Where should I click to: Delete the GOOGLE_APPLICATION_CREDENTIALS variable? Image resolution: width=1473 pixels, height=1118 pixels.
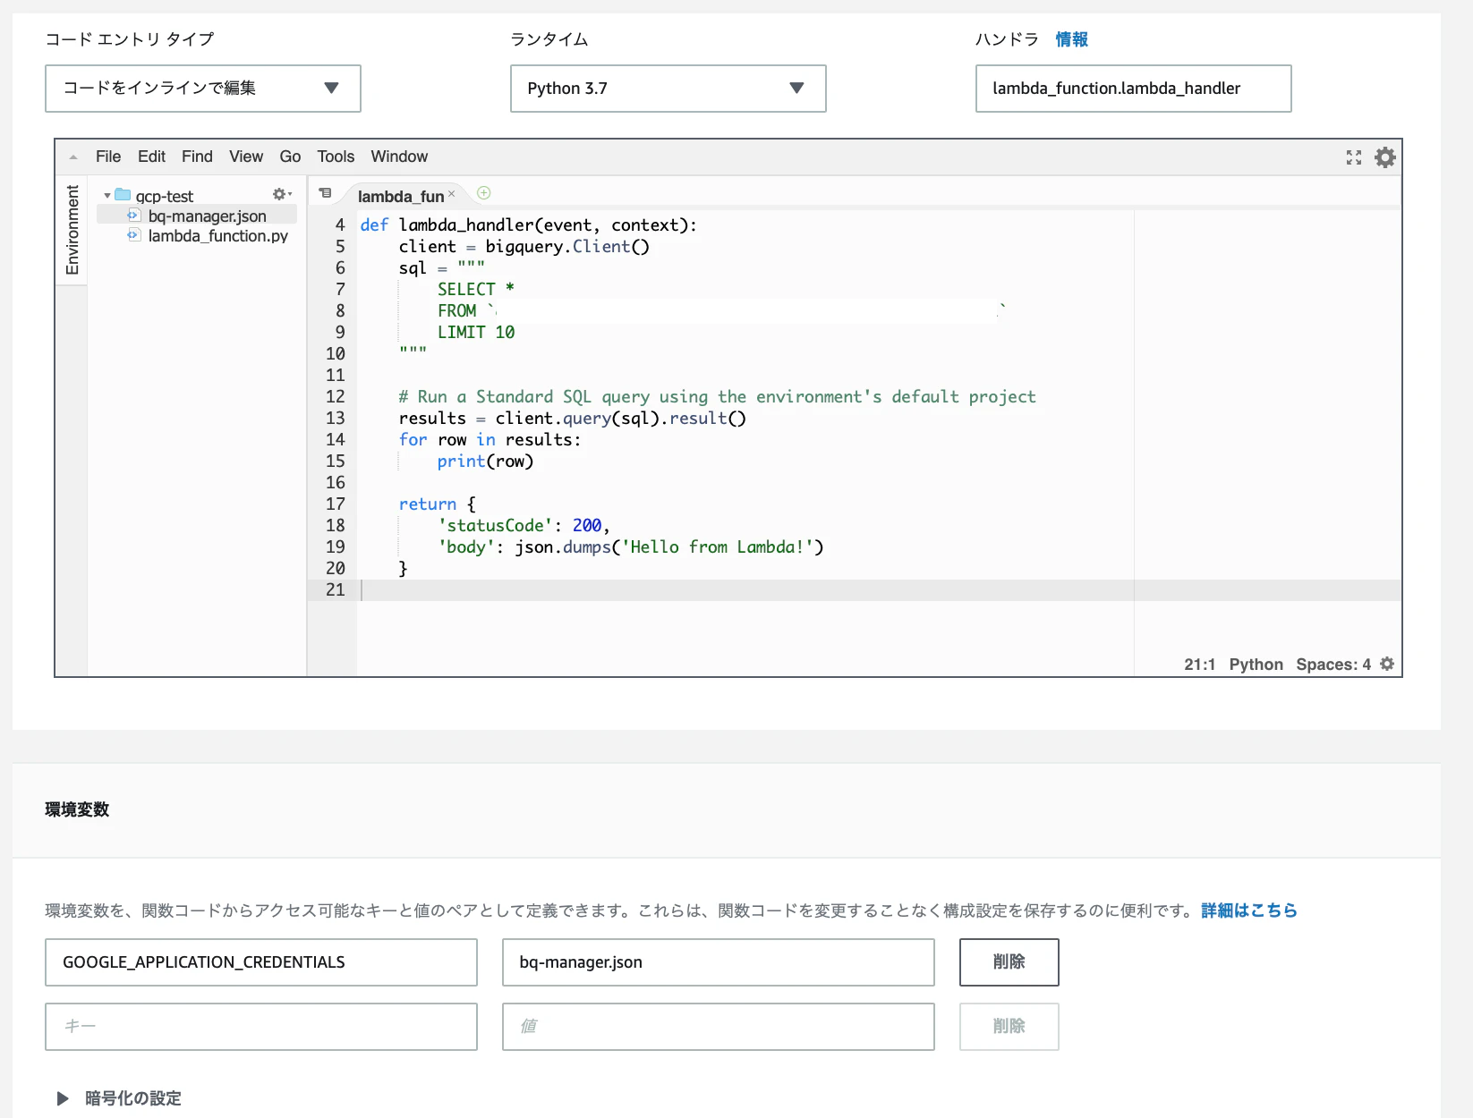[x=1009, y=962]
